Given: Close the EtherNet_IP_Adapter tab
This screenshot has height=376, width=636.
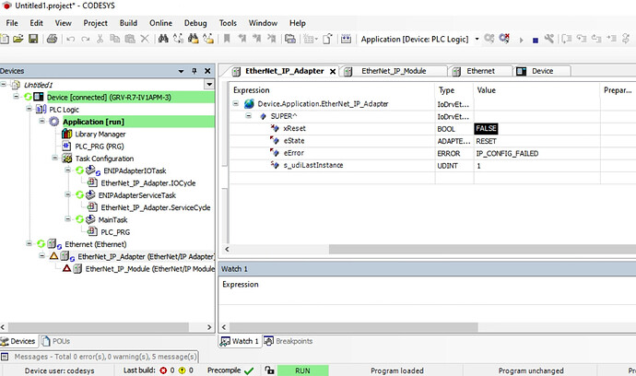Looking at the screenshot, I should 333,71.
